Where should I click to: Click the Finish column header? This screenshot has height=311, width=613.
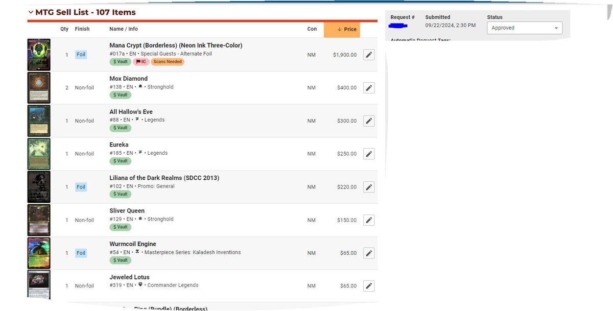[x=82, y=29]
